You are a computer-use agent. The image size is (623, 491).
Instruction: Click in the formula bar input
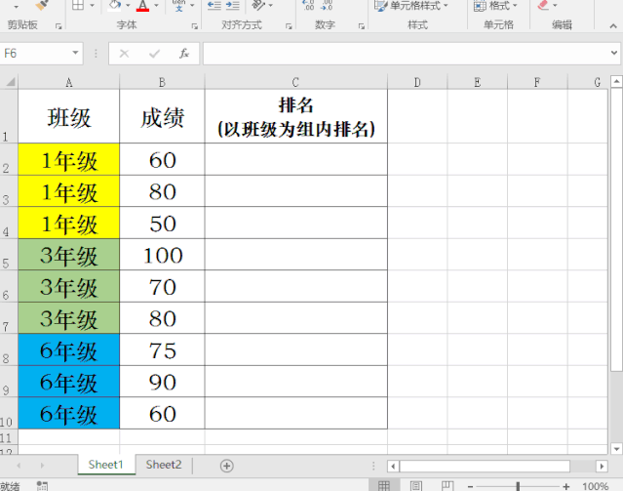pyautogui.click(x=406, y=54)
